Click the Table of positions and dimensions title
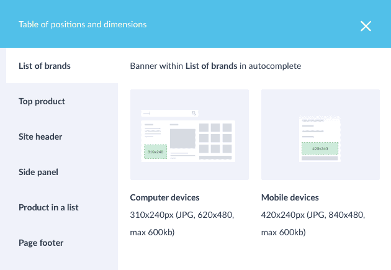 (x=83, y=25)
